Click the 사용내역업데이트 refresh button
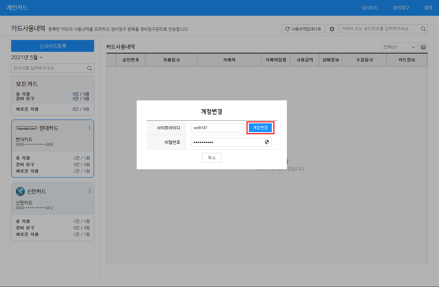 point(303,29)
